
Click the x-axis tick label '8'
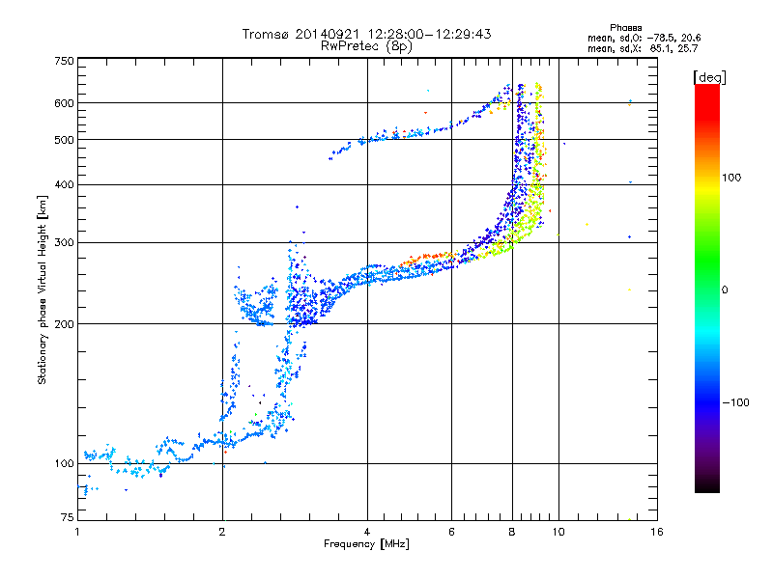tap(512, 532)
